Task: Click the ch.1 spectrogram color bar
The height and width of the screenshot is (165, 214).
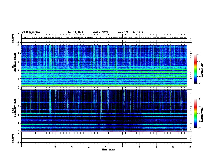Action: (196, 69)
